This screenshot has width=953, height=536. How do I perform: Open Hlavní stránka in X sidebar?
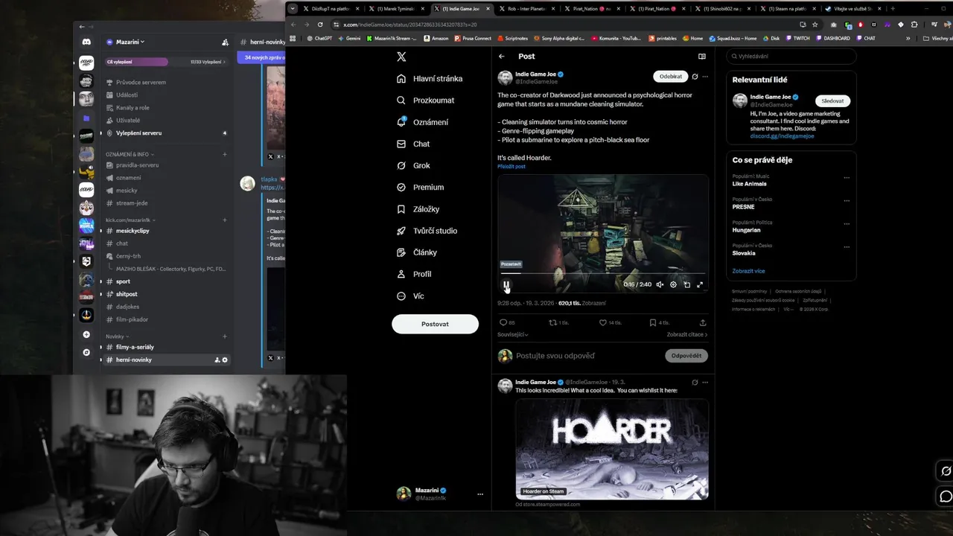point(430,78)
